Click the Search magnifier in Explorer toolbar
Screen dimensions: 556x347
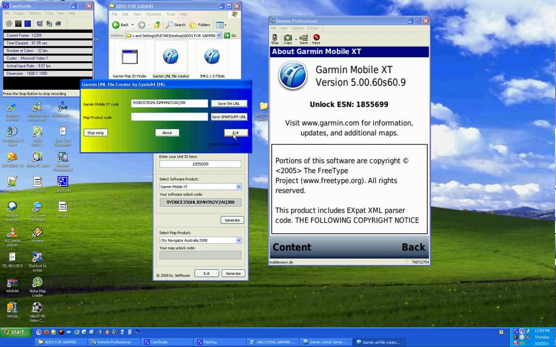(176, 25)
